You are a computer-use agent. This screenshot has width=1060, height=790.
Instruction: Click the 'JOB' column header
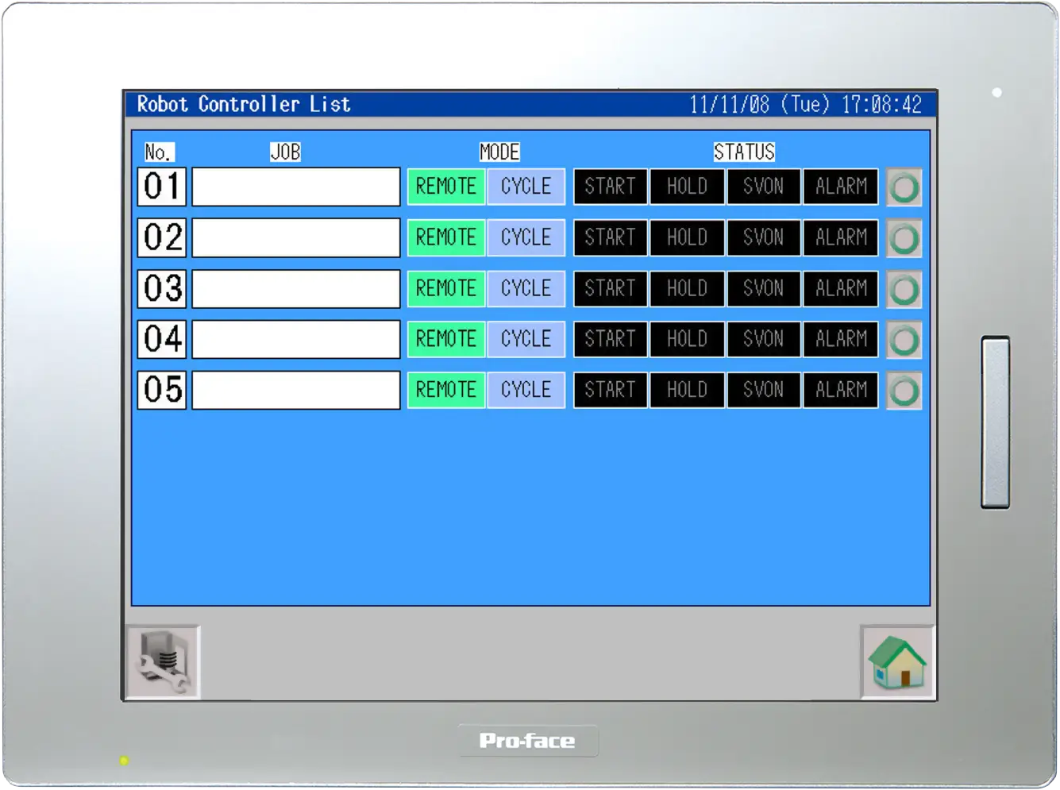pyautogui.click(x=286, y=152)
